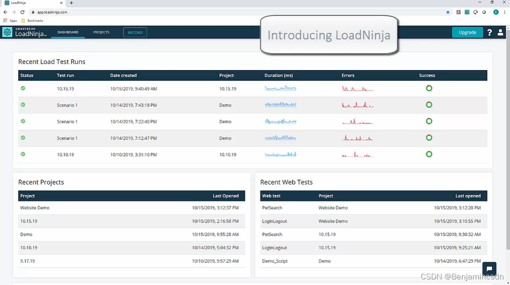Click date 10/14/2019, 6:47:29 PM cell

click(457, 261)
